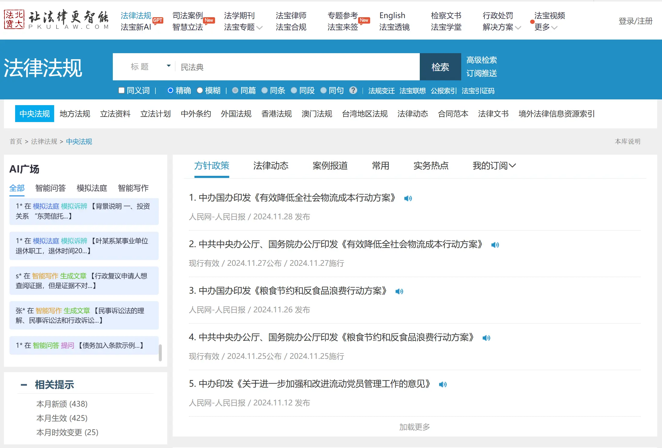Click the 检索 search button
The image size is (662, 448).
440,67
